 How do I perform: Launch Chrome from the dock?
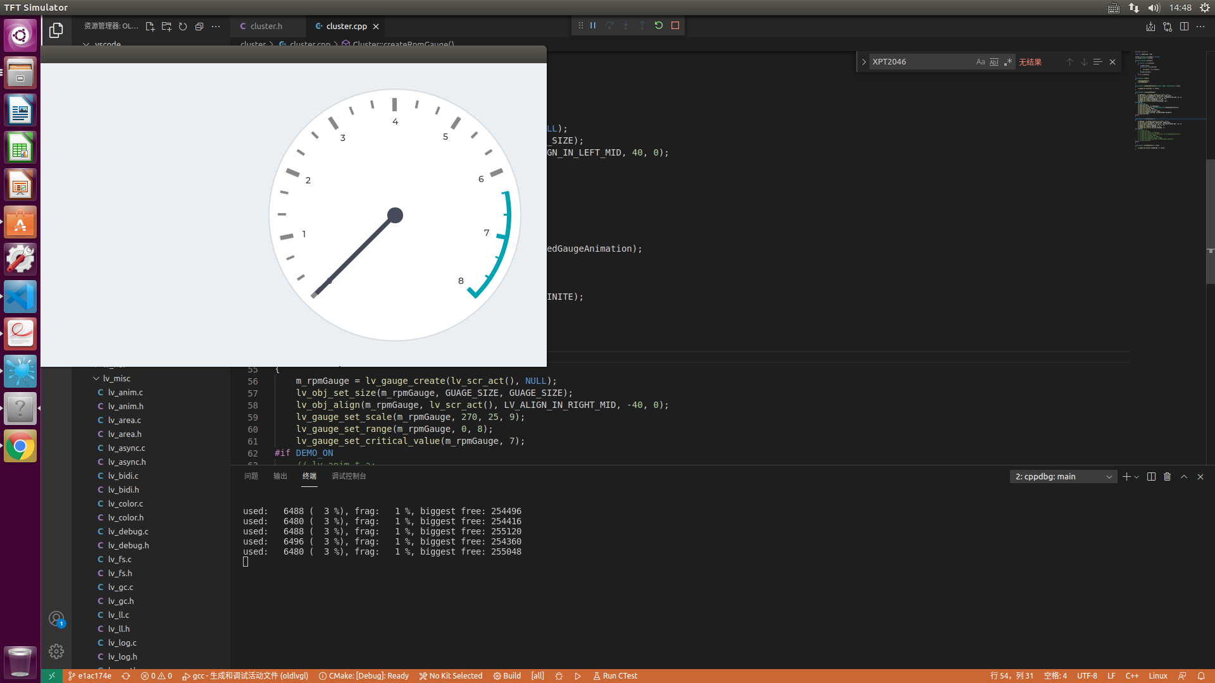point(20,446)
